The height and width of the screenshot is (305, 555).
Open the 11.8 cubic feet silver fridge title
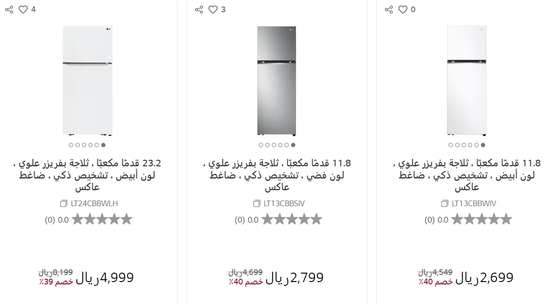click(x=277, y=175)
